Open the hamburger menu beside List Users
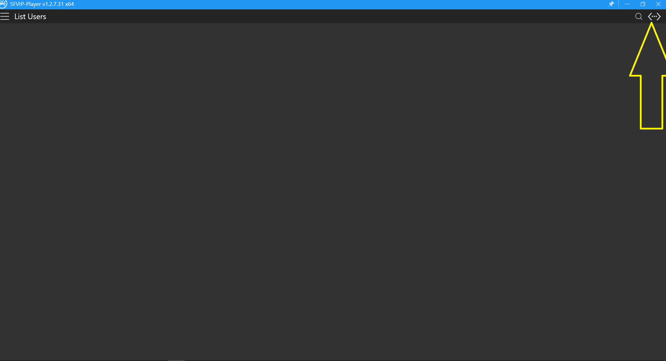The height and width of the screenshot is (361, 666). click(5, 16)
